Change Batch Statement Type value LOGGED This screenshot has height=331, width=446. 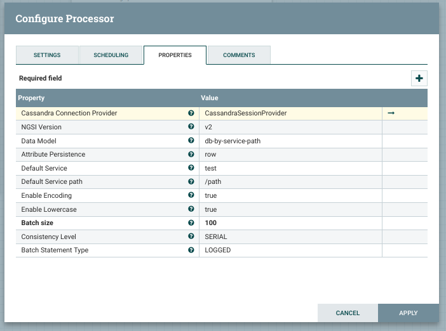point(290,250)
